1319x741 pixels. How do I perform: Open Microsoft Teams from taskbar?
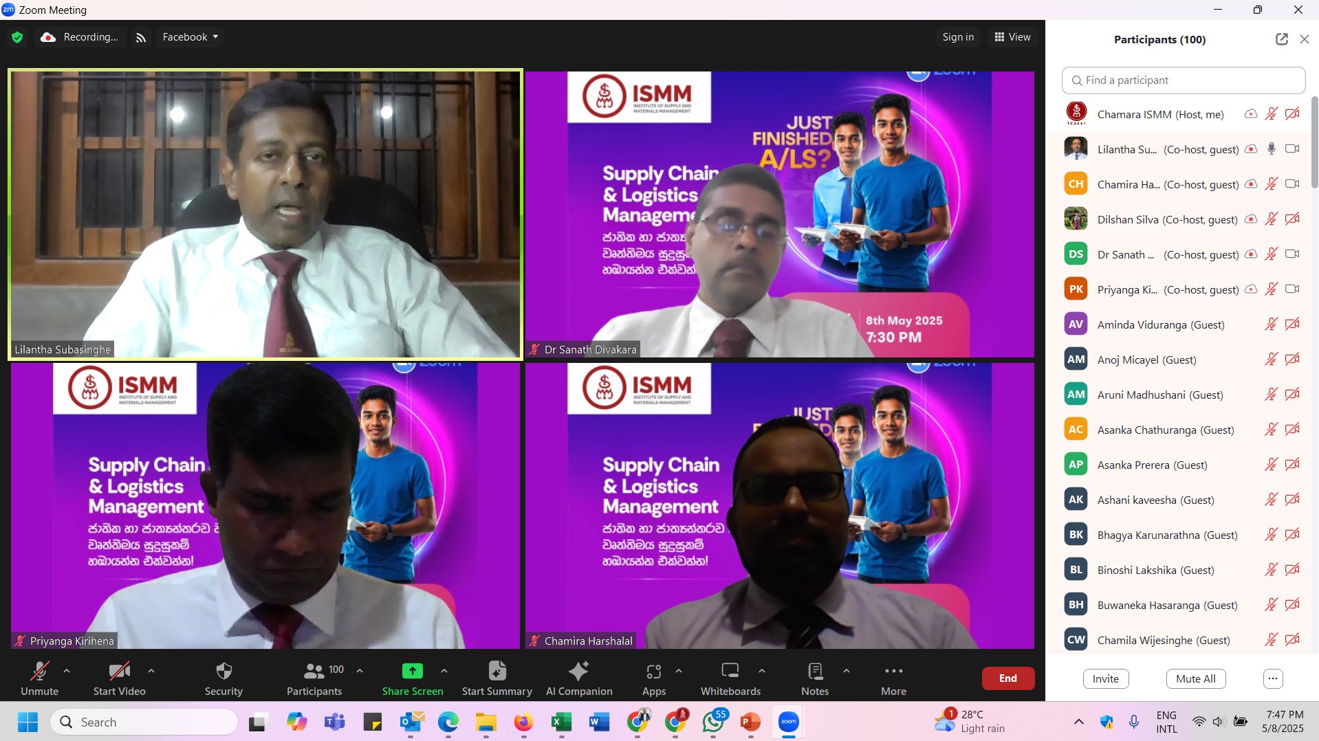tap(335, 722)
